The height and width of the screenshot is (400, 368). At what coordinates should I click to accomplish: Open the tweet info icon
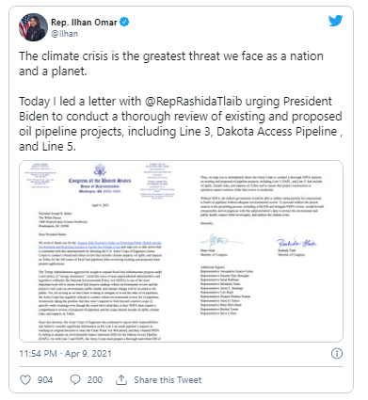coord(337,354)
